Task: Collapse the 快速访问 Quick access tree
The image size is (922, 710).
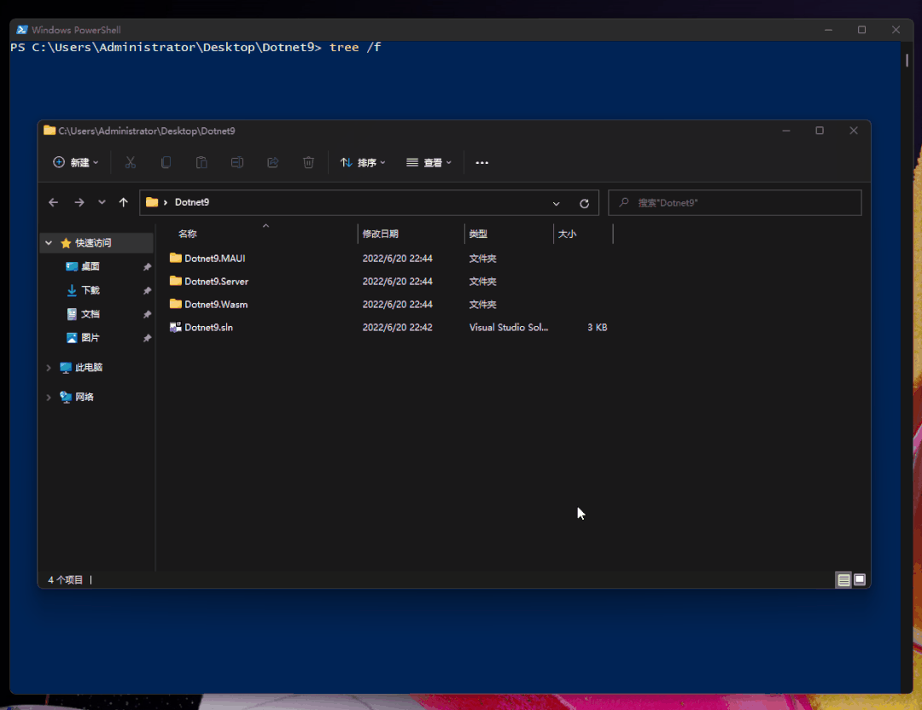Action: tap(49, 242)
